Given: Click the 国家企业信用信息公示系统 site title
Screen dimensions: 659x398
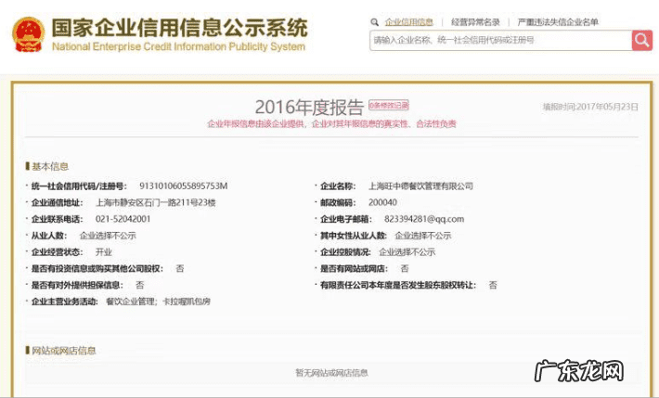Looking at the screenshot, I should 179,28.
